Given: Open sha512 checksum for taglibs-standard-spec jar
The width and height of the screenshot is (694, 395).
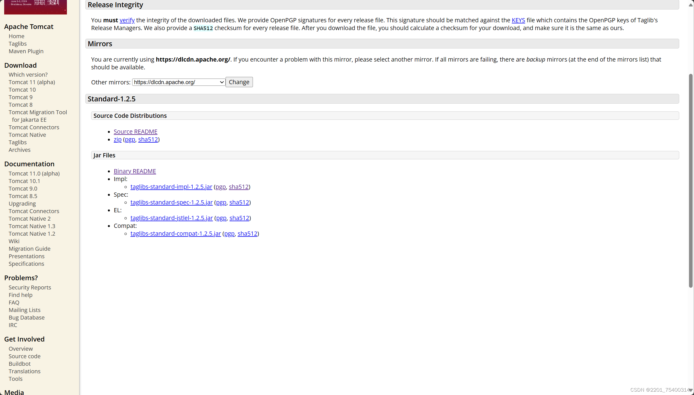Looking at the screenshot, I should [x=239, y=202].
